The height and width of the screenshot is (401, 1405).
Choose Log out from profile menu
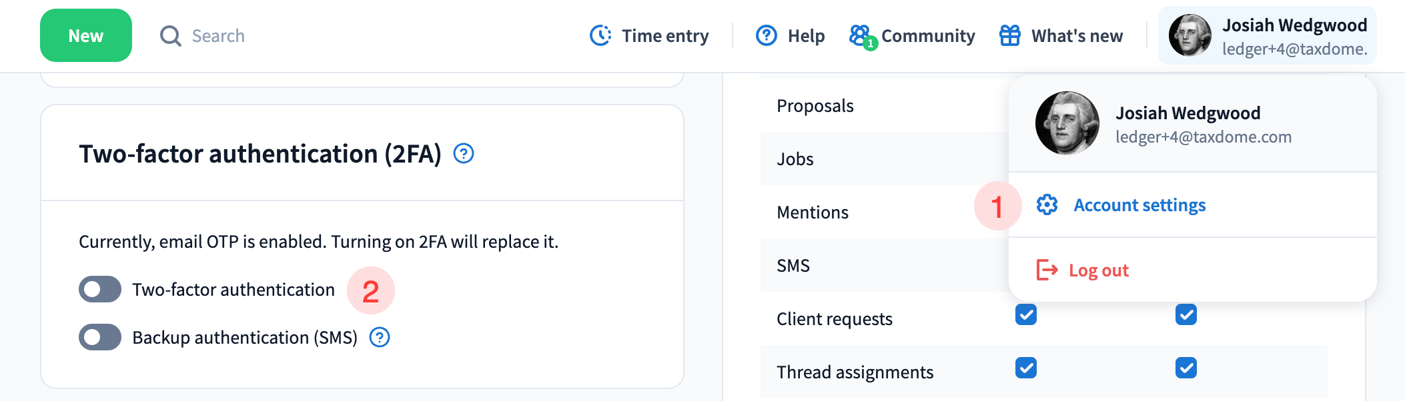click(1098, 270)
